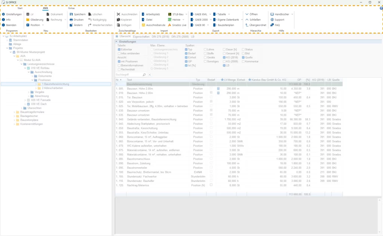Click the magnifier icon beside Suchbegriff
Screen dimensions: 383x236
144,75
